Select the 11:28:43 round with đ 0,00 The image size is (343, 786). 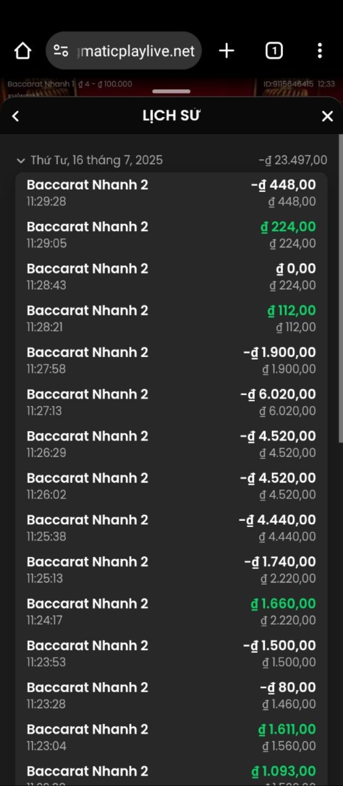tap(171, 276)
